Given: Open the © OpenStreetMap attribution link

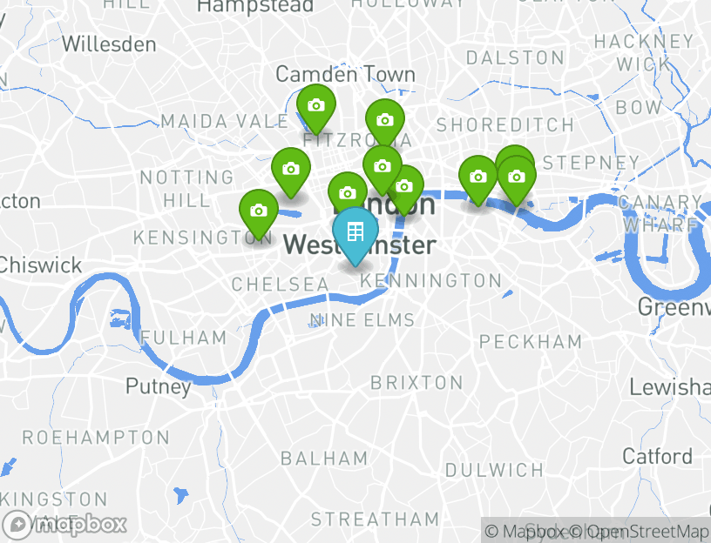Looking at the screenshot, I should pyautogui.click(x=638, y=531).
